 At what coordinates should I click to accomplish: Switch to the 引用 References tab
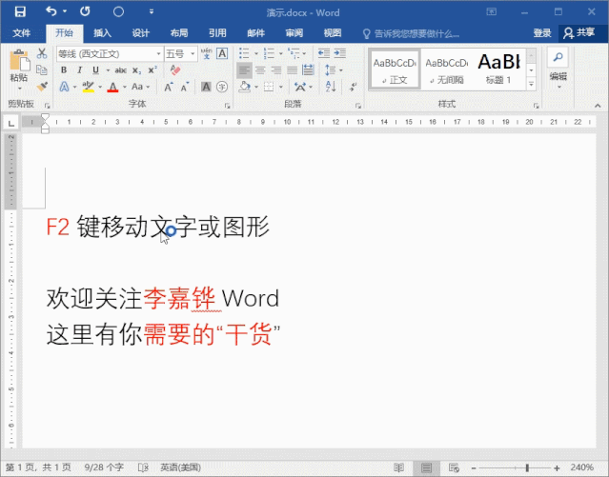click(x=217, y=33)
